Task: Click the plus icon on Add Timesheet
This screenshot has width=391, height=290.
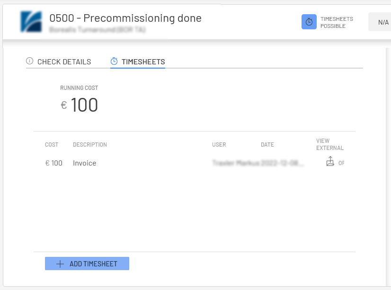Action: (x=60, y=264)
